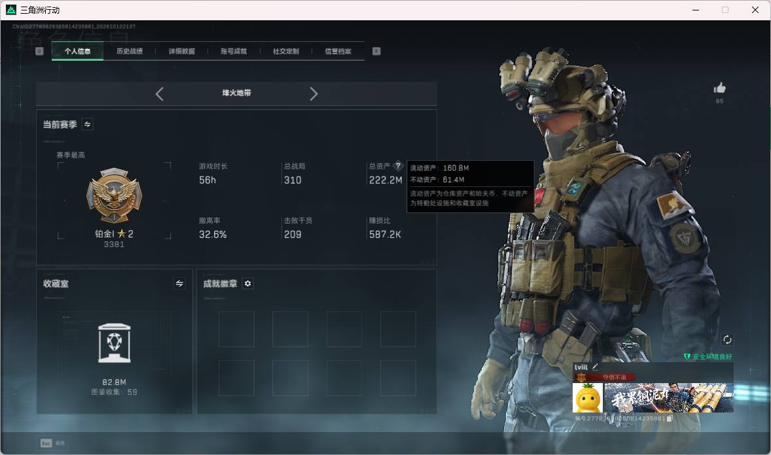This screenshot has height=455, width=771.
Task: Click the 撤离率 value 32.6%
Action: [x=213, y=235]
